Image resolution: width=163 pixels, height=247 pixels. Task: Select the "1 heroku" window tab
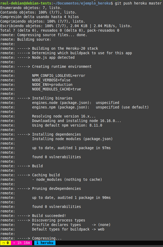[45, 243]
